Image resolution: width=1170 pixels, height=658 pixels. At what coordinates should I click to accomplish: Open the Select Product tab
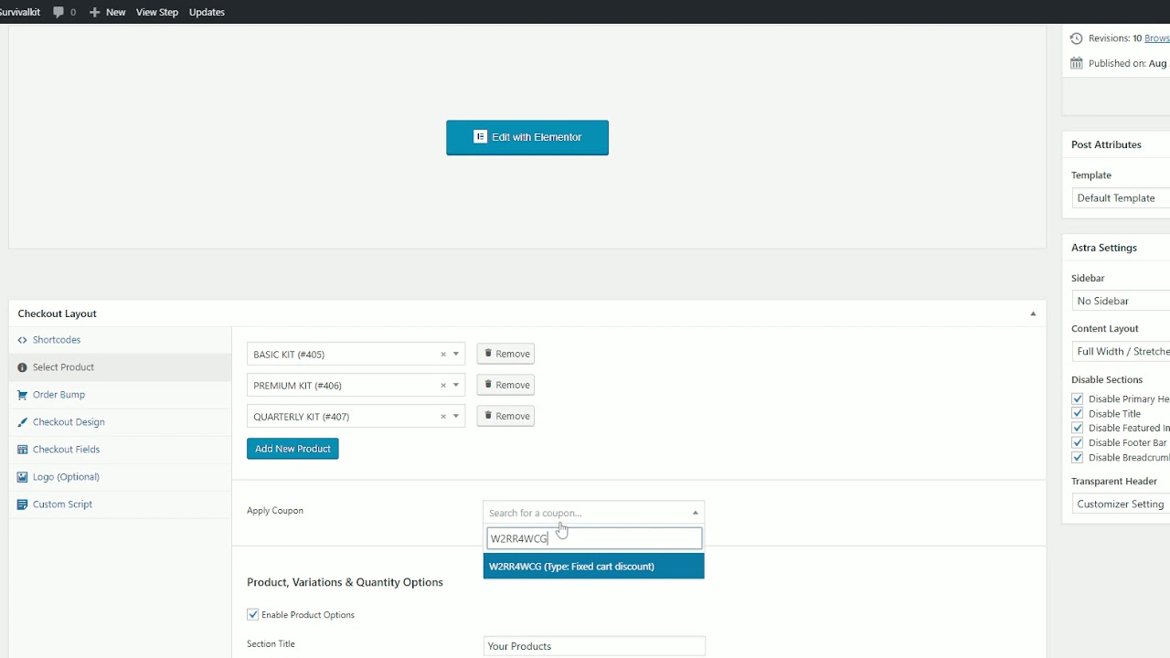click(120, 367)
